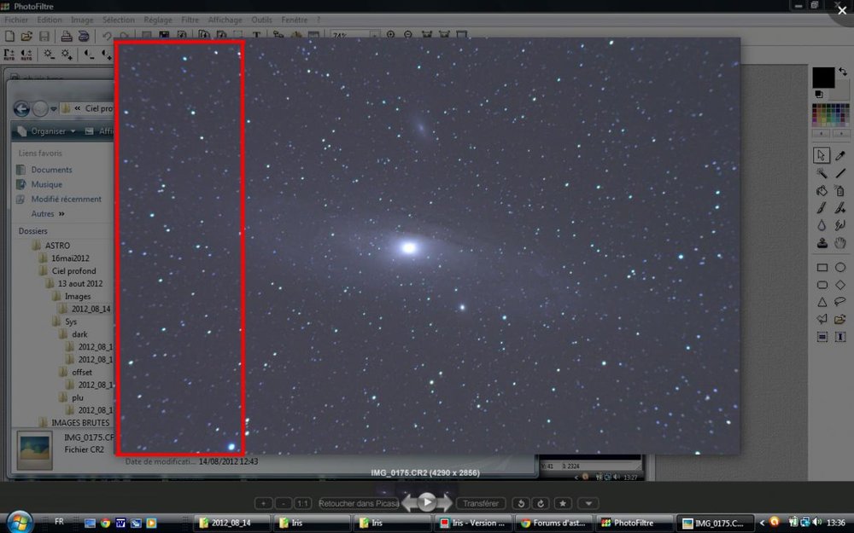854x533 pixels.
Task: Select the Brush tool
Action: (822, 208)
